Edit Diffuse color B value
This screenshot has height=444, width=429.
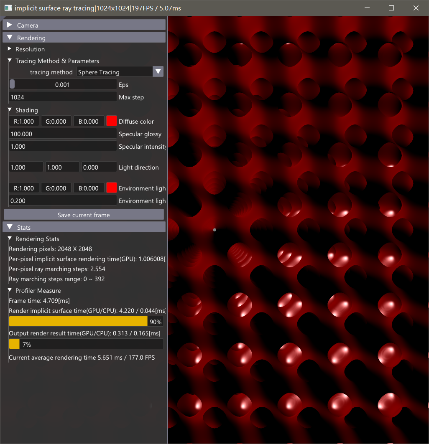pos(89,121)
